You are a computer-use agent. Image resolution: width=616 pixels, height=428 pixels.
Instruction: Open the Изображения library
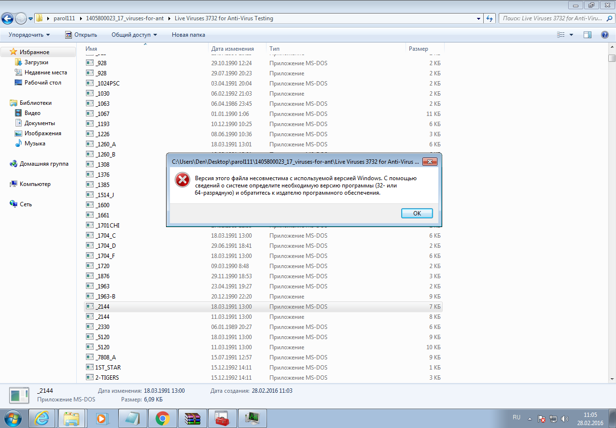(x=42, y=133)
